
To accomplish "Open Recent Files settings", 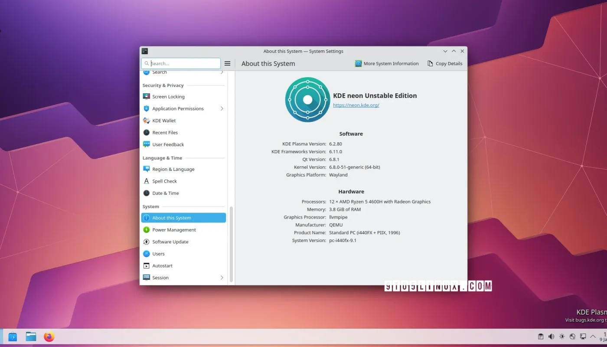I will 183,133.
